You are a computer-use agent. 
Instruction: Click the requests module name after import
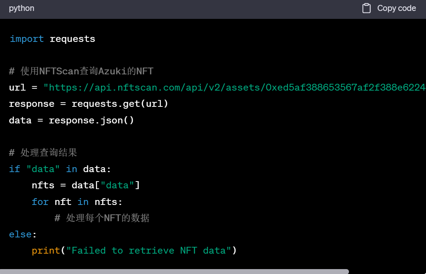[x=73, y=38]
